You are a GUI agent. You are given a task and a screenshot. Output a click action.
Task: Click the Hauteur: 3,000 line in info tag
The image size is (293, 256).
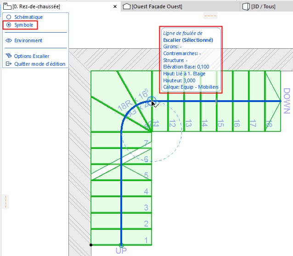tap(179, 80)
